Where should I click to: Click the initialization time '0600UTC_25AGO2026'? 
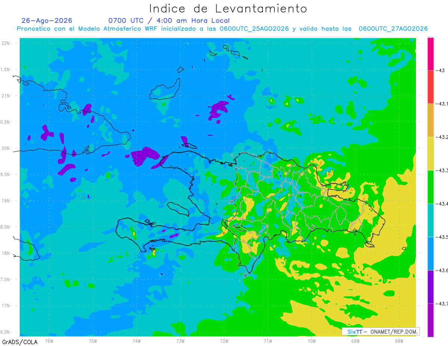coord(254,29)
